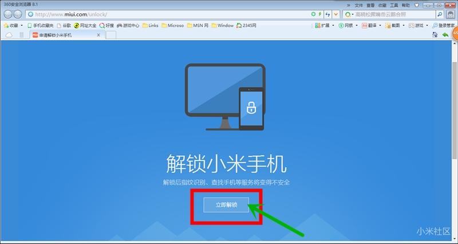Open the 2345网 bookmark

(246, 26)
